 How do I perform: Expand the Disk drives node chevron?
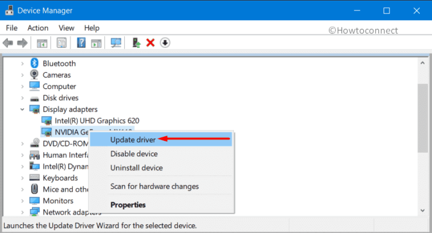pyautogui.click(x=22, y=98)
